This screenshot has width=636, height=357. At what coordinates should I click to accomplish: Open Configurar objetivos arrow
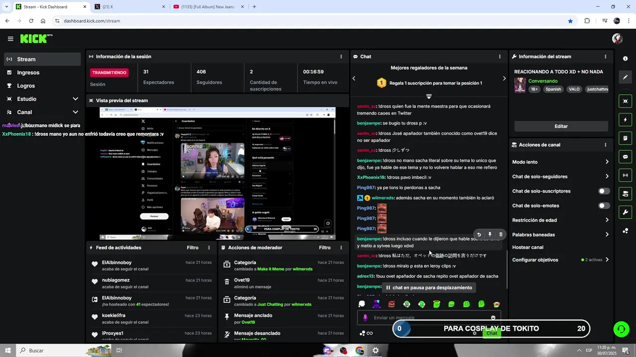pyautogui.click(x=607, y=260)
